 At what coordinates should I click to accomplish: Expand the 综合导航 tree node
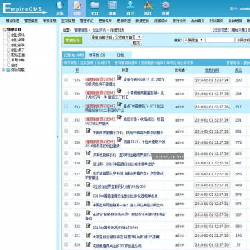click(x=3, y=70)
